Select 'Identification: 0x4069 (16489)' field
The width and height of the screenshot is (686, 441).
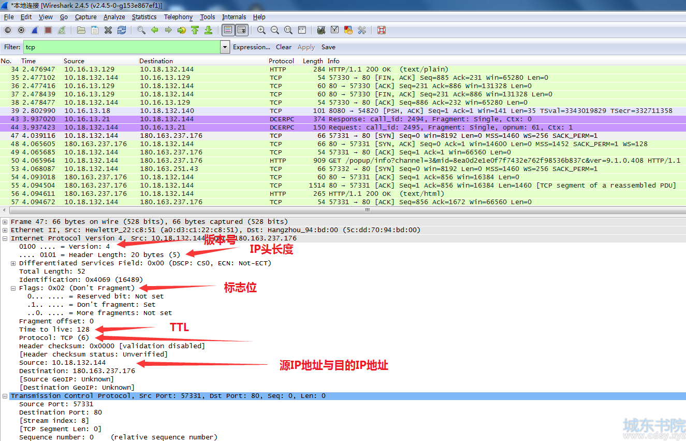81,280
